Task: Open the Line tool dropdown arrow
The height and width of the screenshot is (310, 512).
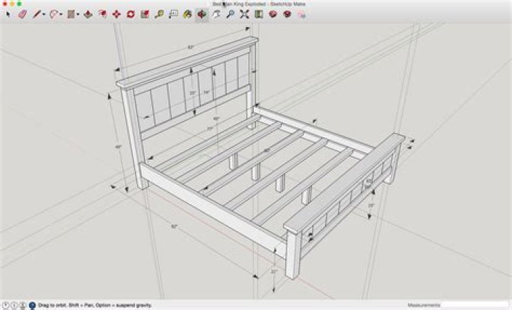Action: click(x=44, y=14)
